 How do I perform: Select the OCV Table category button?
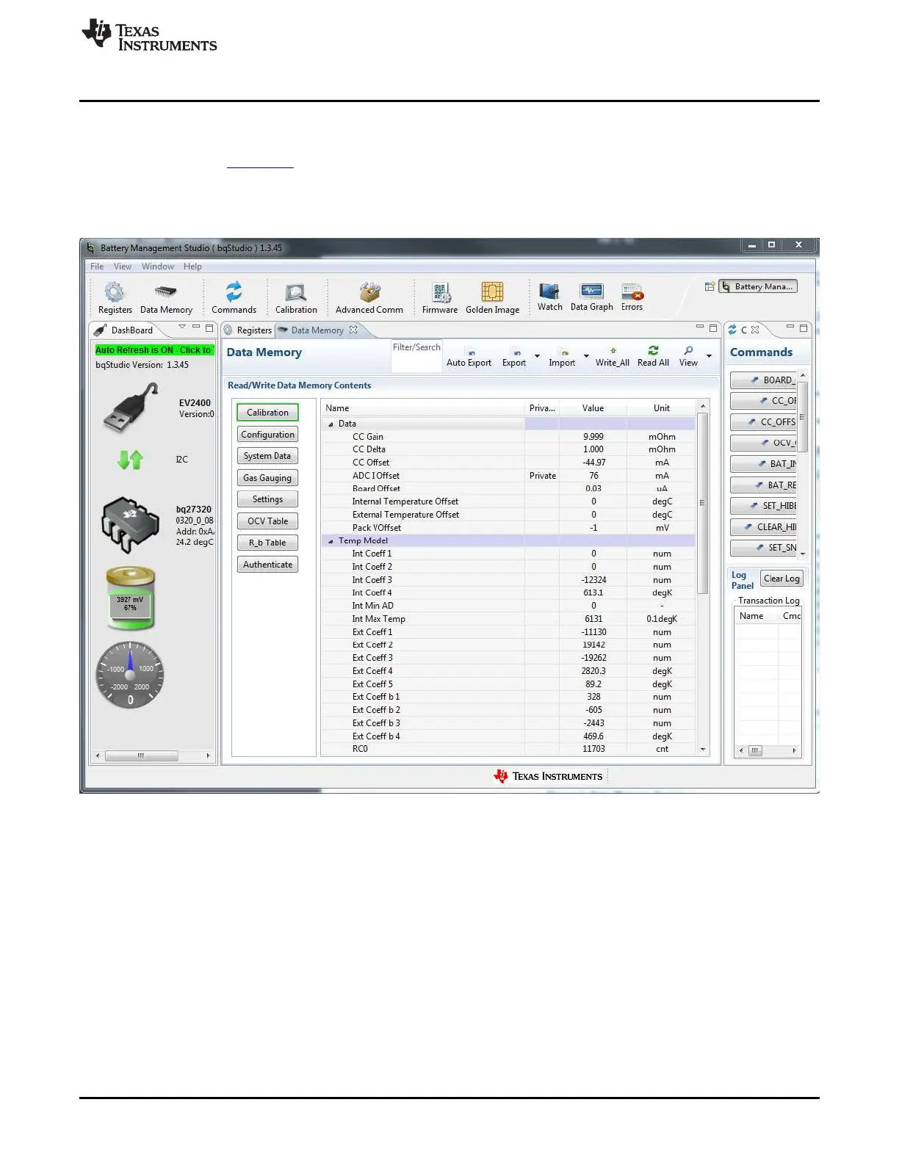(x=267, y=521)
